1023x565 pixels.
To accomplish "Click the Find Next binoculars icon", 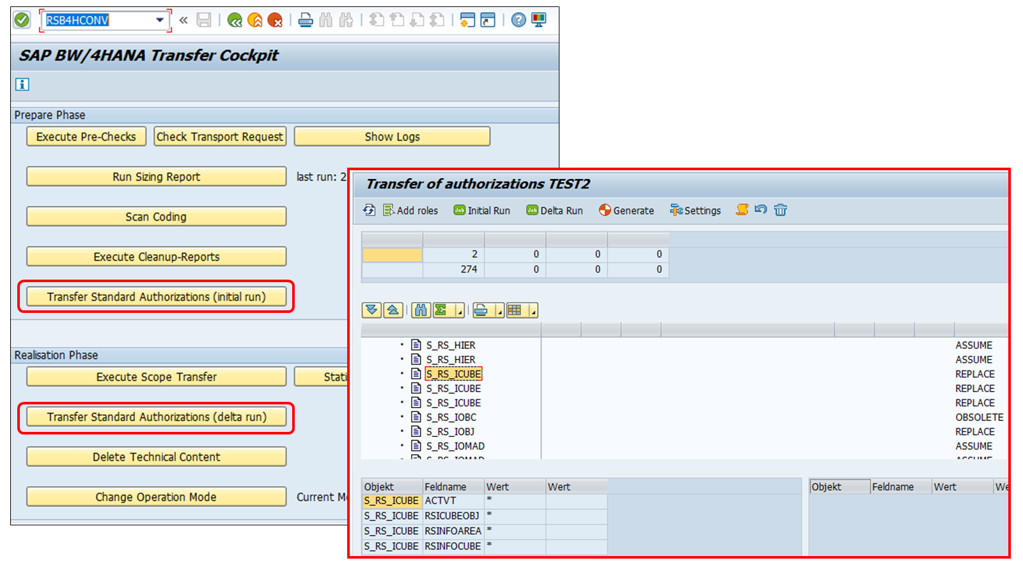I will coord(346,20).
